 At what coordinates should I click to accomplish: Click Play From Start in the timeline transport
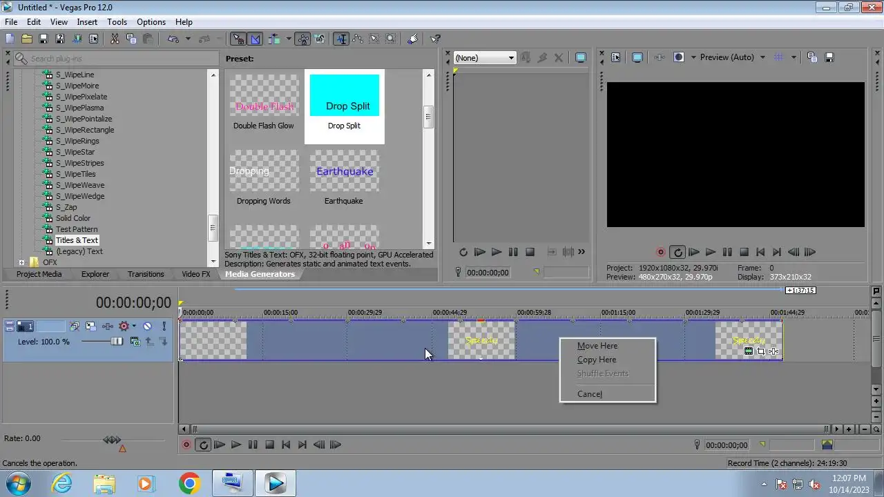(x=220, y=445)
